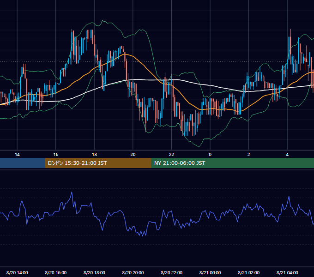
Task: Click the ロンドン 15:30-21:00 JST session bar
Action: tap(98, 163)
